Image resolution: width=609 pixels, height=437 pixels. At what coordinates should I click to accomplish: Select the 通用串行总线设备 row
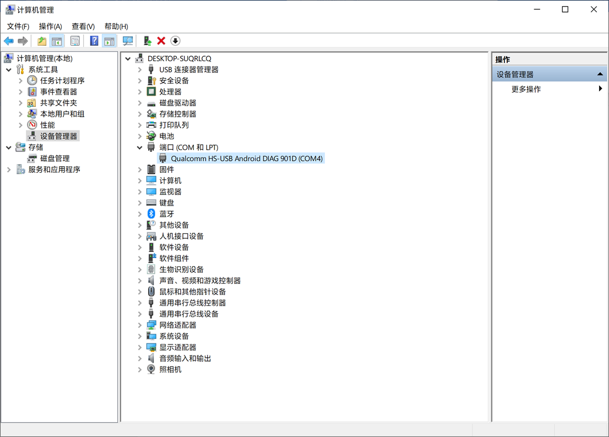tap(189, 314)
